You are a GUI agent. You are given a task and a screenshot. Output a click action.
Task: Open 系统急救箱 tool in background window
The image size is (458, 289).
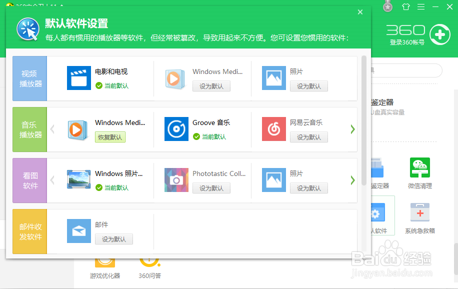click(x=419, y=218)
